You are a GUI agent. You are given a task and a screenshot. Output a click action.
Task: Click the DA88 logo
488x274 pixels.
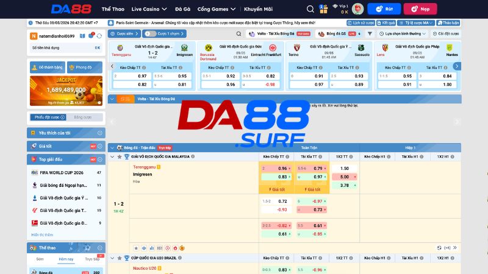71,9
